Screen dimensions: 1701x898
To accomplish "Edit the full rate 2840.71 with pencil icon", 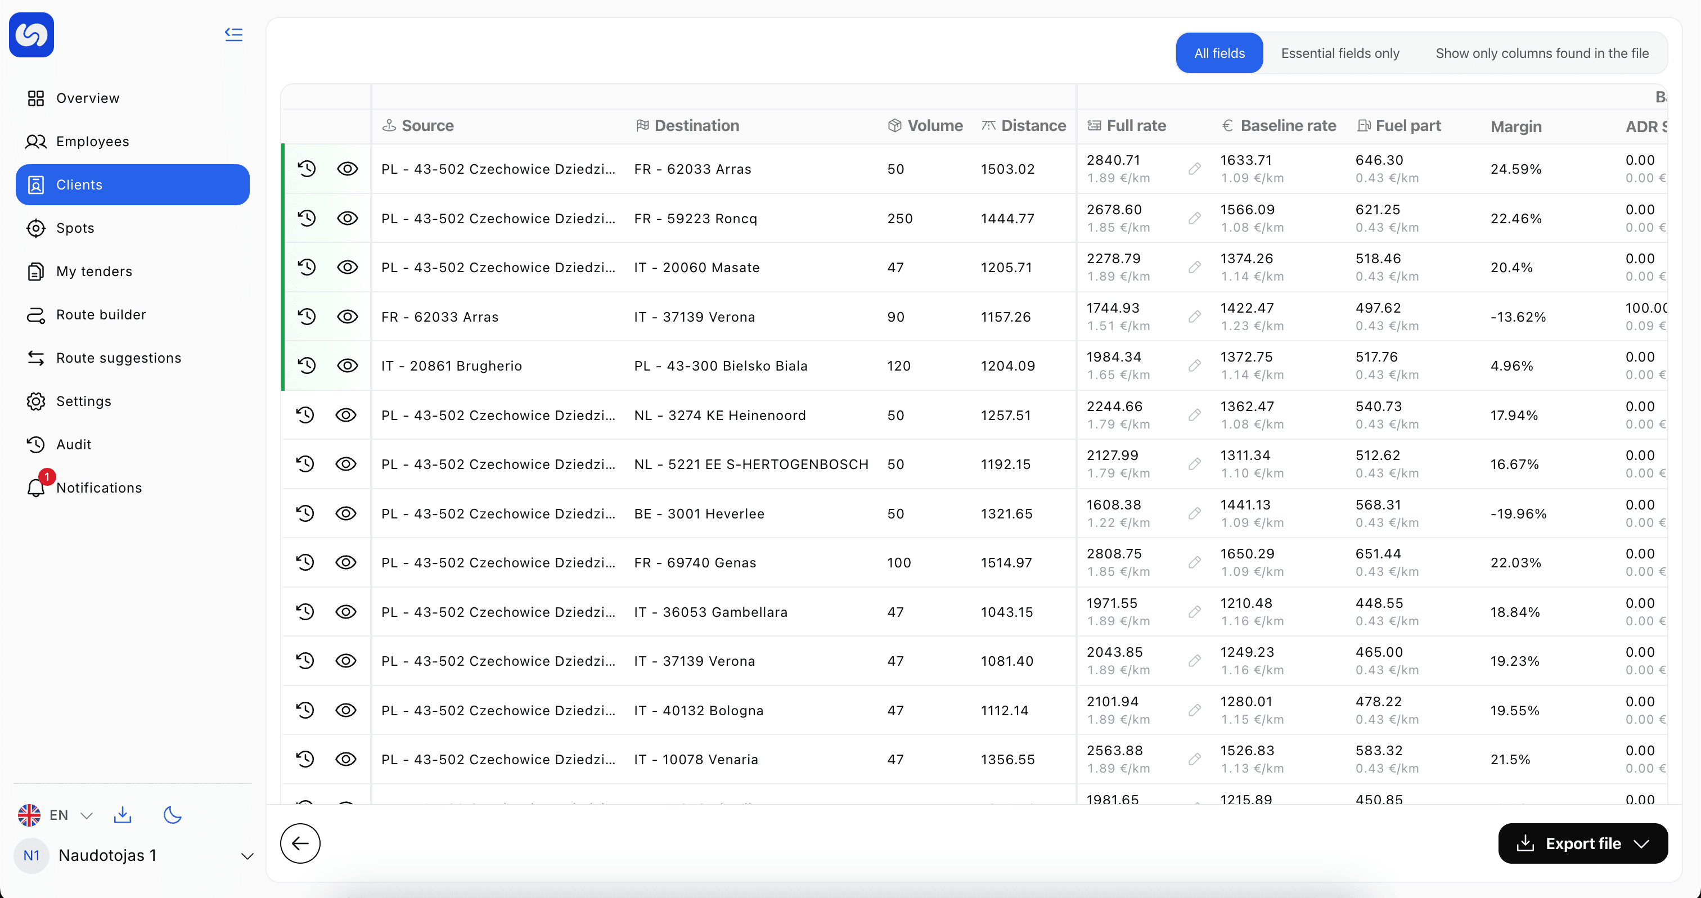I will 1195,169.
